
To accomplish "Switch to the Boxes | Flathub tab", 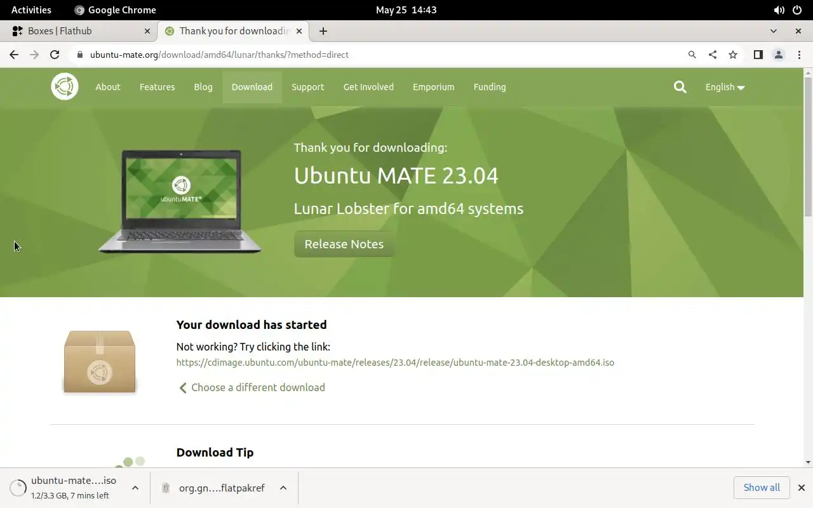I will tap(79, 30).
